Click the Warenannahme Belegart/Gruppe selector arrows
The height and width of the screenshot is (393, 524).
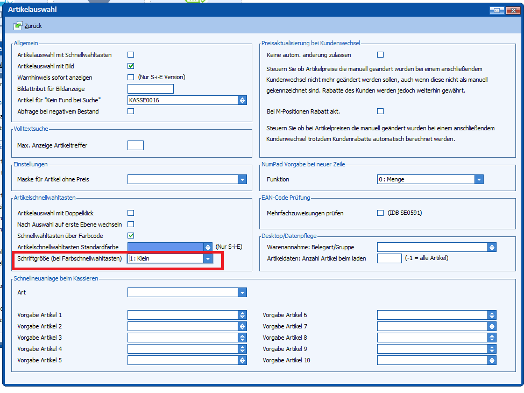pyautogui.click(x=492, y=247)
